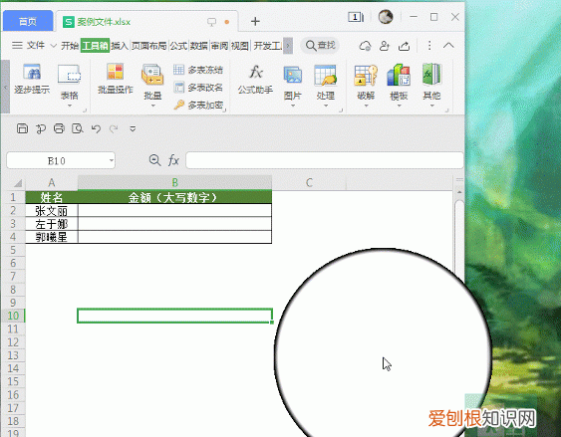Expand the quick access toolbar dropdown
Screen dimensions: 561x437
tap(133, 128)
